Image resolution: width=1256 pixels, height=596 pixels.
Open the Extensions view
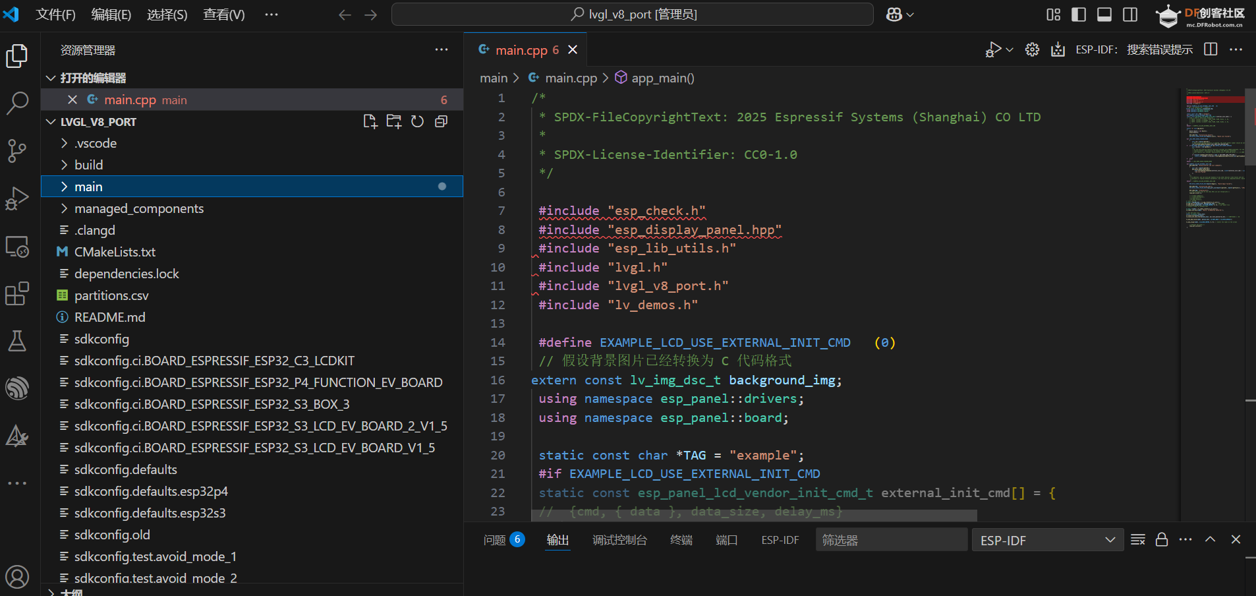point(17,293)
